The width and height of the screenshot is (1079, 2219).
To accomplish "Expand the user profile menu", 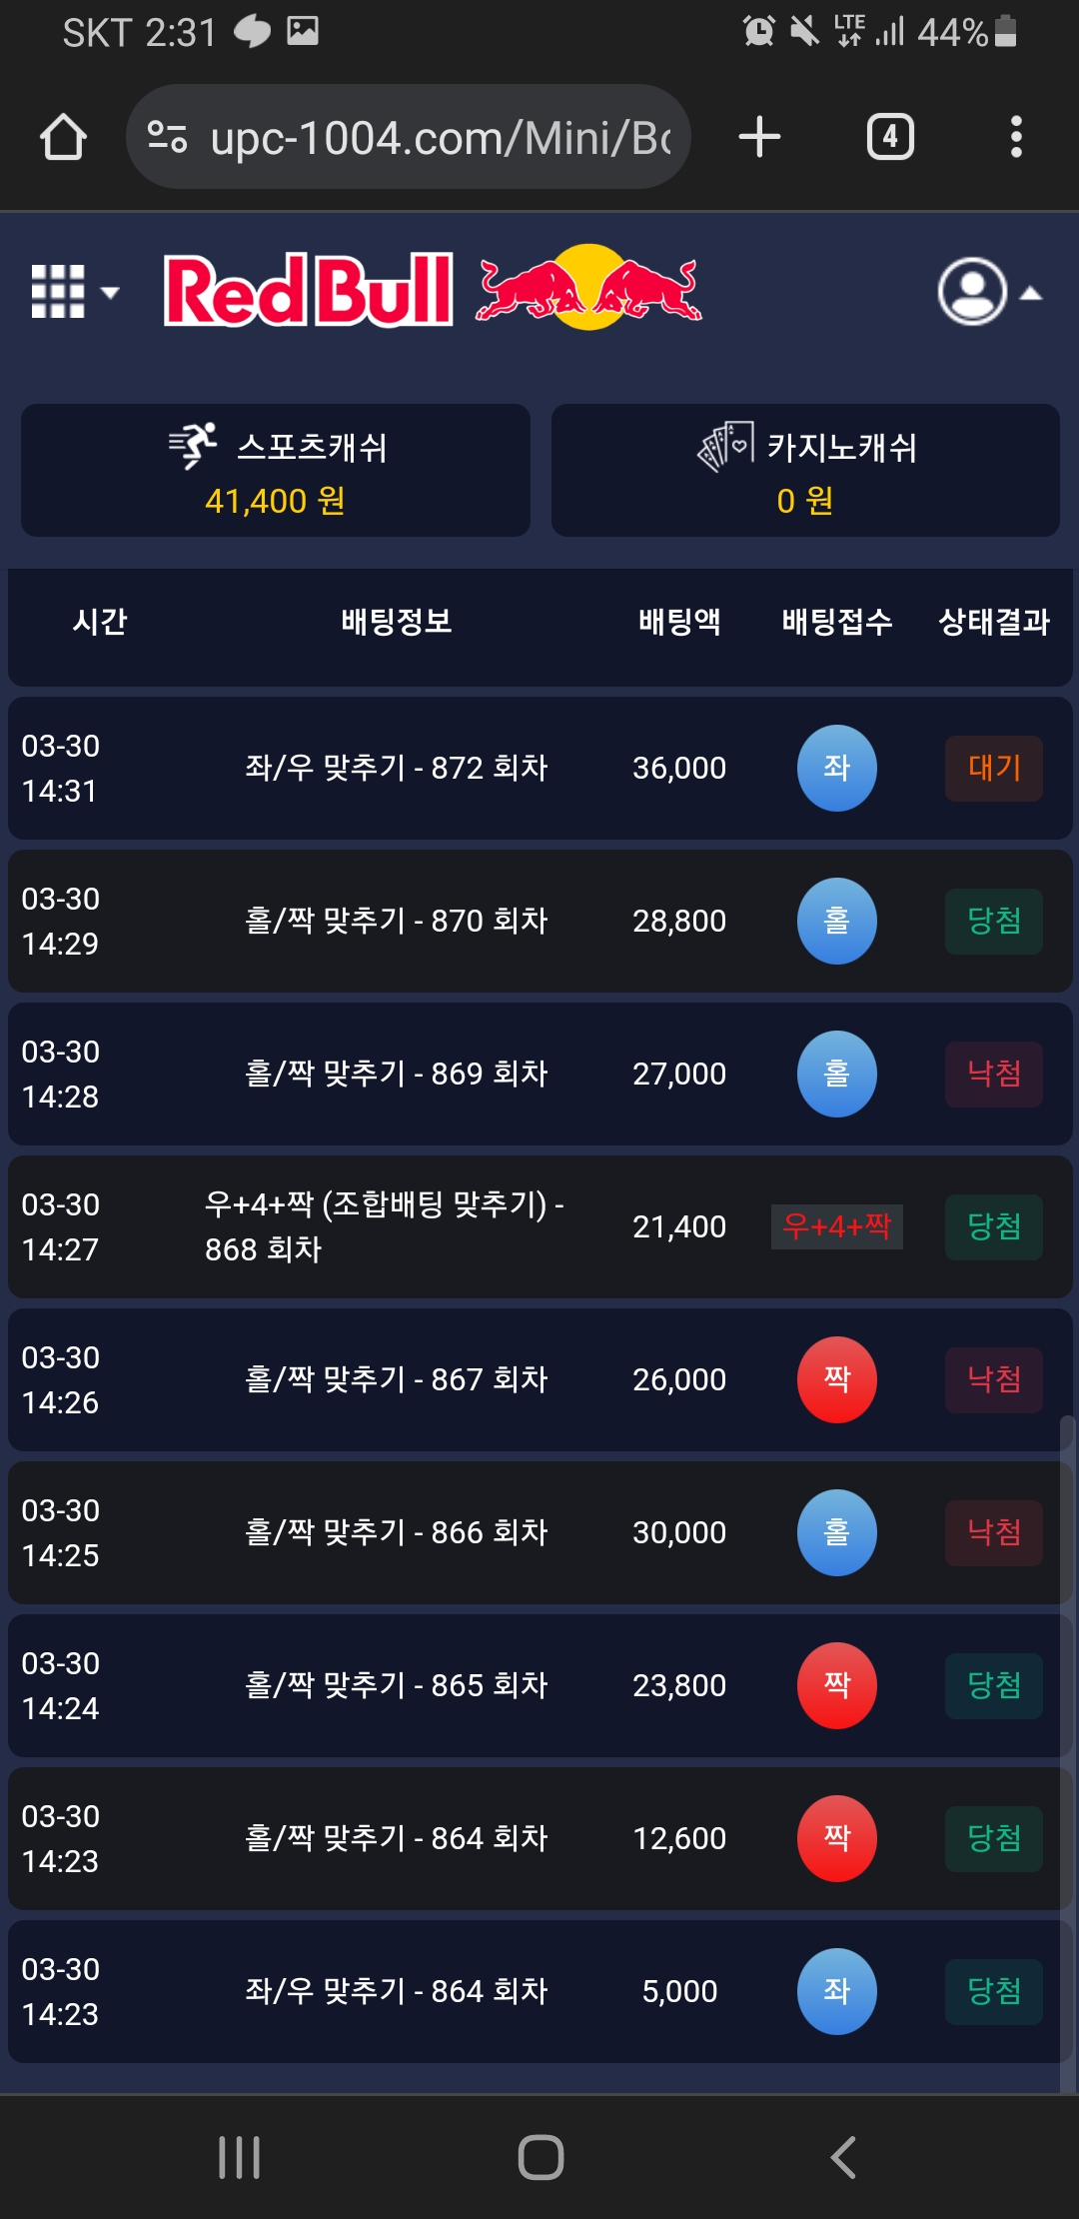I will (987, 292).
